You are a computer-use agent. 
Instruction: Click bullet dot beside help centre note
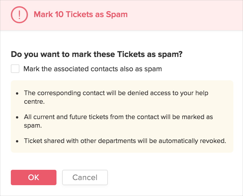coord(18,93)
